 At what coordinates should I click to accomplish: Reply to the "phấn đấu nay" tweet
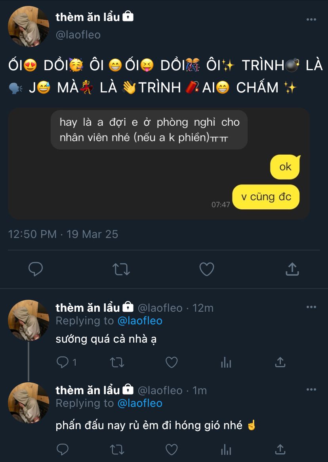[63, 449]
